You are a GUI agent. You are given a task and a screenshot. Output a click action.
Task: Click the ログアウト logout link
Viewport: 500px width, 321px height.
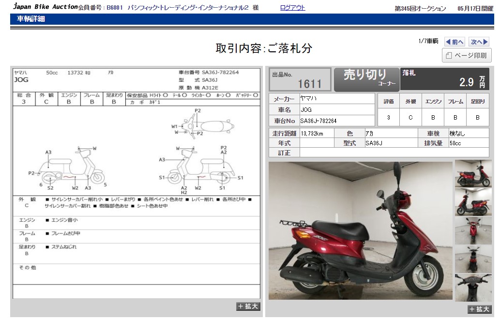(292, 8)
